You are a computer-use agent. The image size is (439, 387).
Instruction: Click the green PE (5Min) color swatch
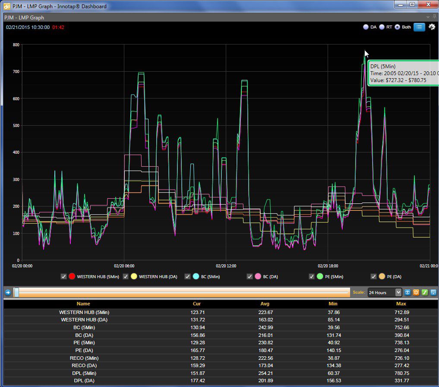320,276
